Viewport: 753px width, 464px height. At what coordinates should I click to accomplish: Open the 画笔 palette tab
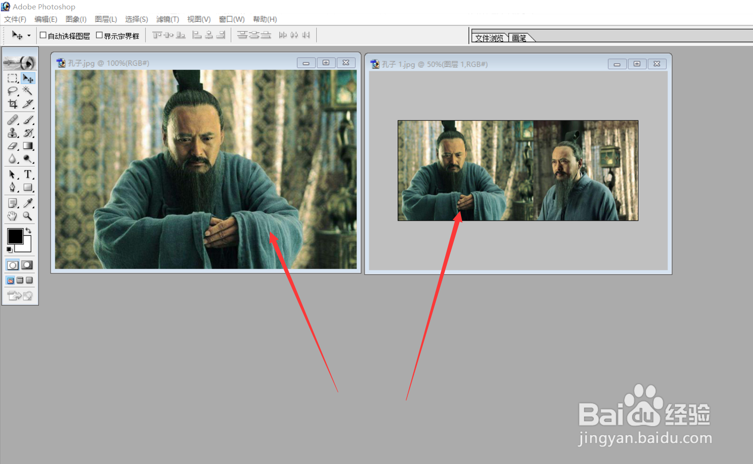(x=519, y=38)
